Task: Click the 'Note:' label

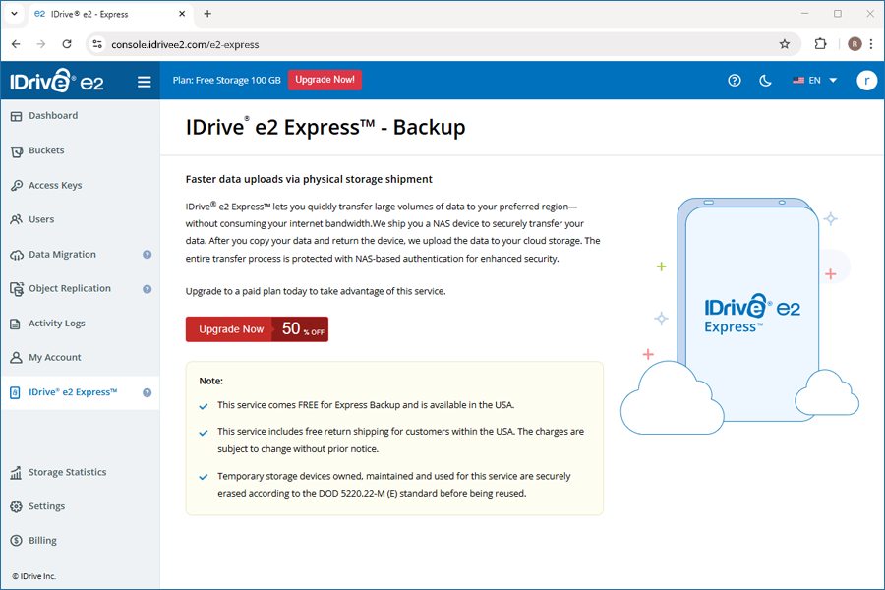Action: pyautogui.click(x=211, y=382)
